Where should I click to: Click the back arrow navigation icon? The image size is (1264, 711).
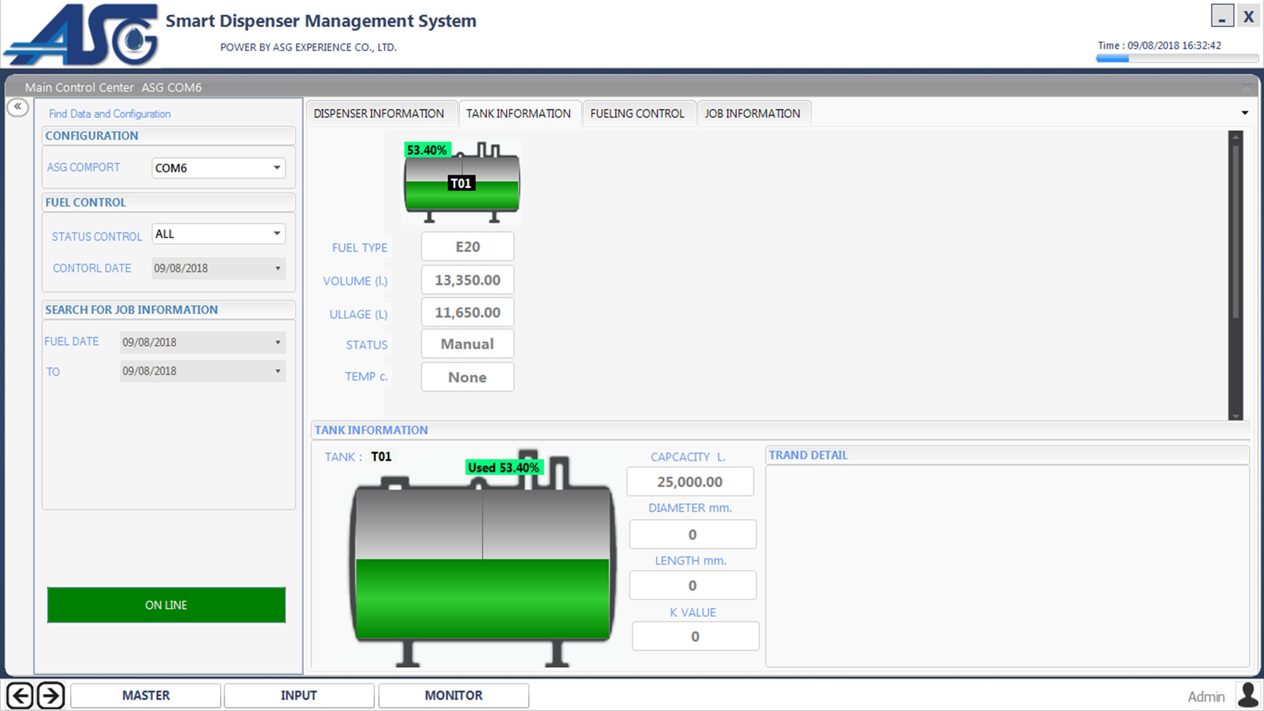point(20,696)
